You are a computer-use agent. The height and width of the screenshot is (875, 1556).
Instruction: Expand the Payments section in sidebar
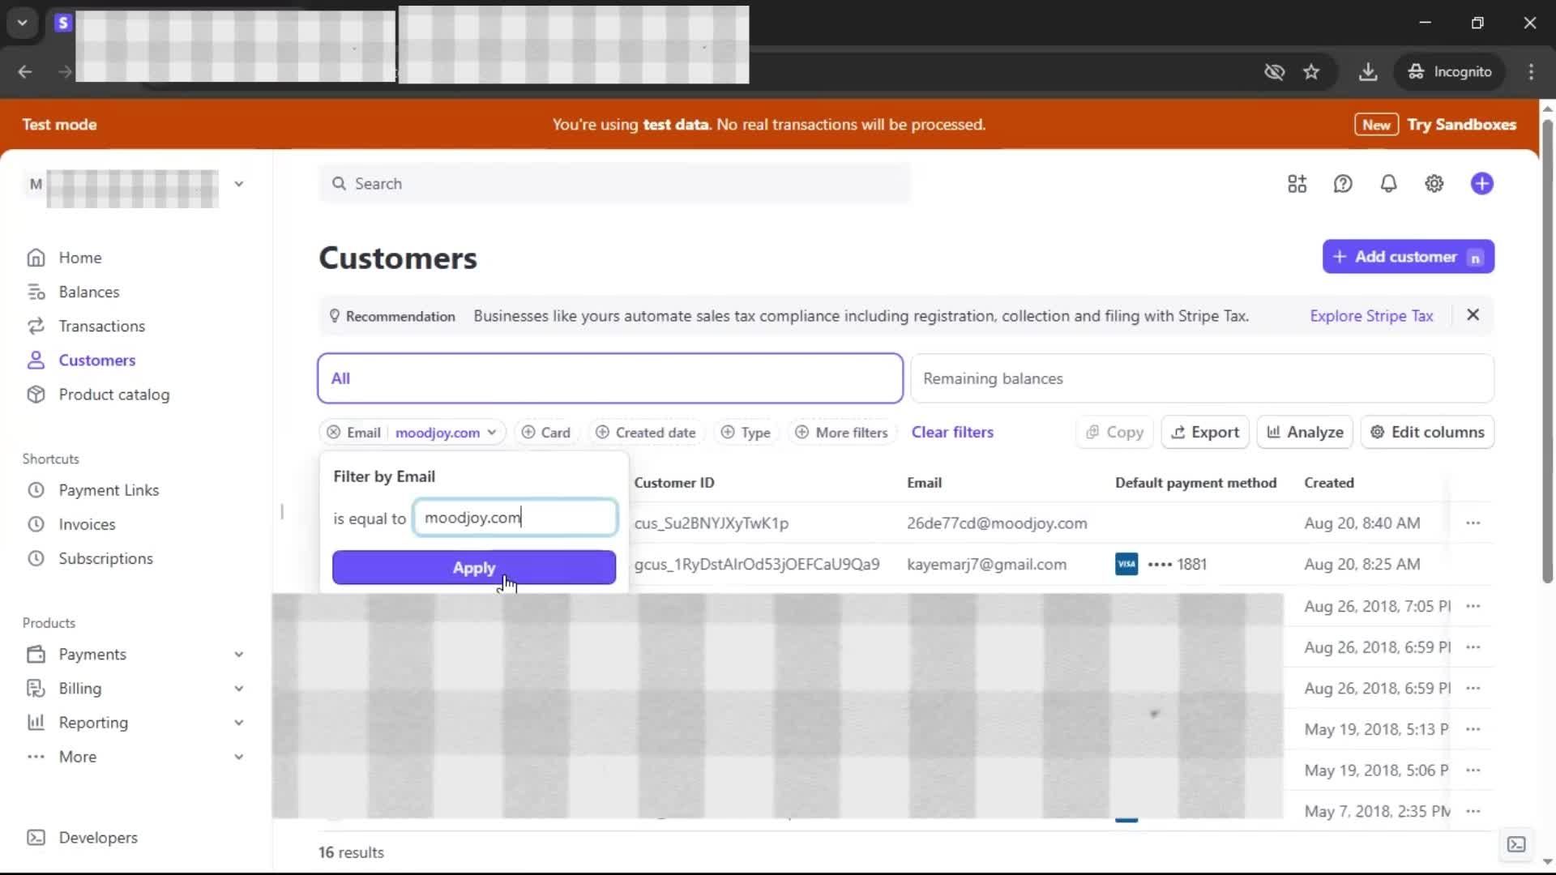pos(238,655)
